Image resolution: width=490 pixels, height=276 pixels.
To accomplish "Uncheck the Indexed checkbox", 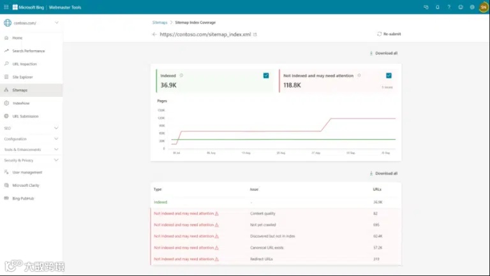I will click(x=266, y=76).
